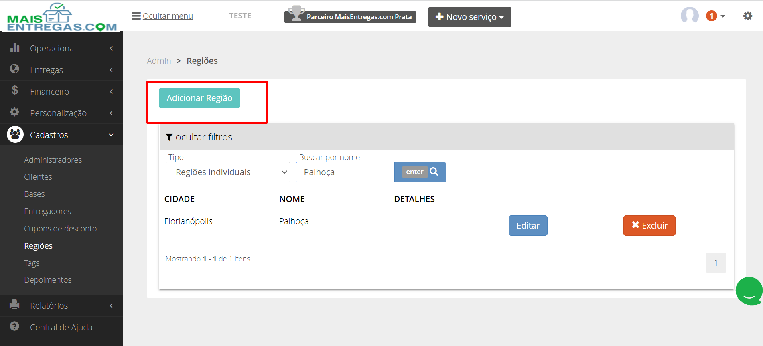Open the user profile avatar

(690, 16)
